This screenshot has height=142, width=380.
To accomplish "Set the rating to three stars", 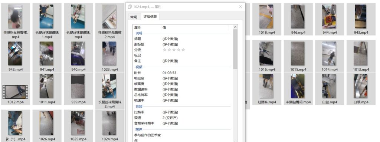I will [x=174, y=50].
